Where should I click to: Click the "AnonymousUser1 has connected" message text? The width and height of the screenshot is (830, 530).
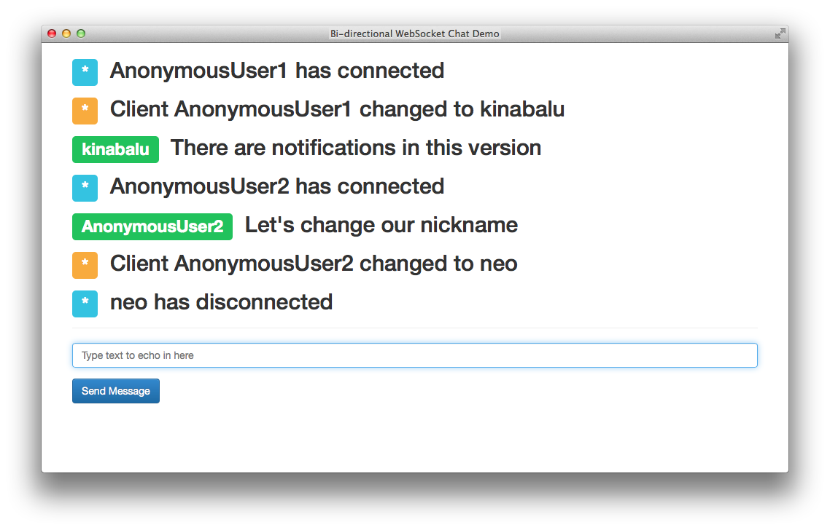(277, 71)
